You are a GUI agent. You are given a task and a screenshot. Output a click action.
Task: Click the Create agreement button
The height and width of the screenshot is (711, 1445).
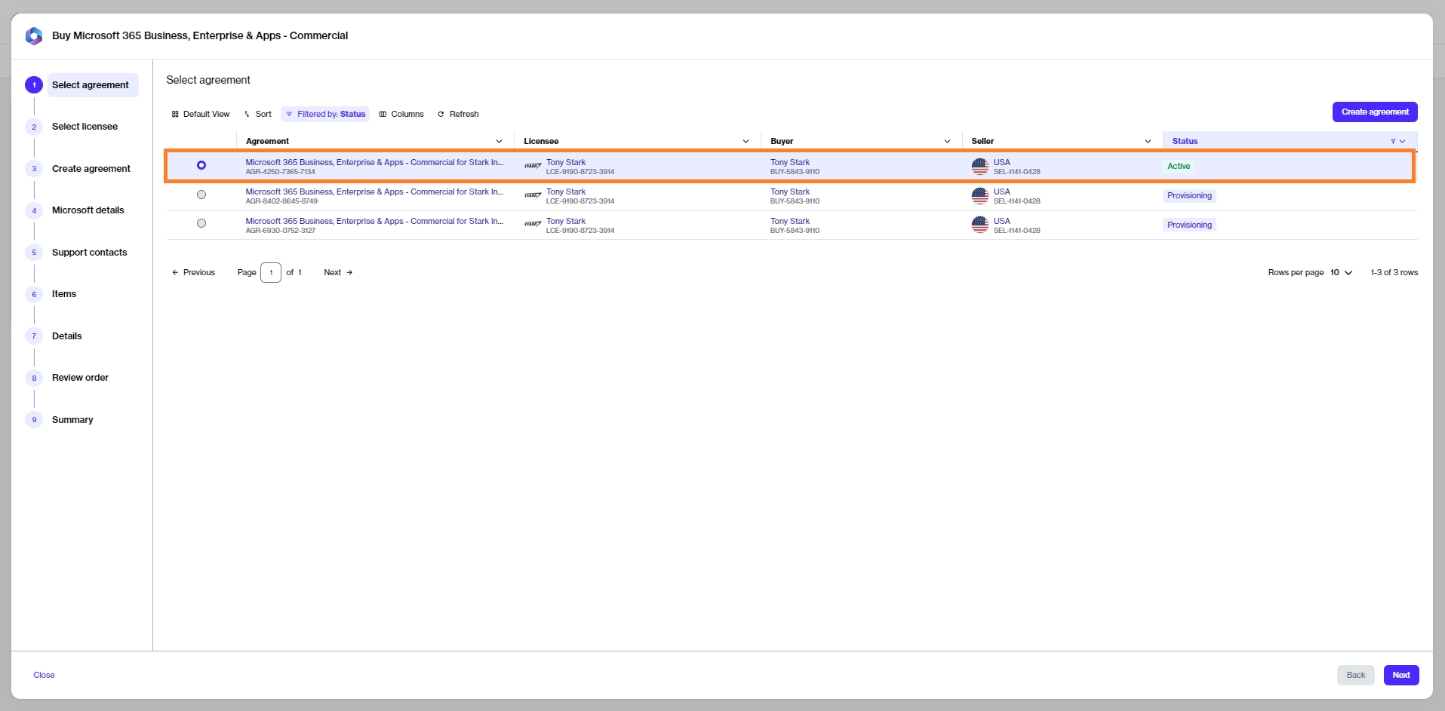1374,112
